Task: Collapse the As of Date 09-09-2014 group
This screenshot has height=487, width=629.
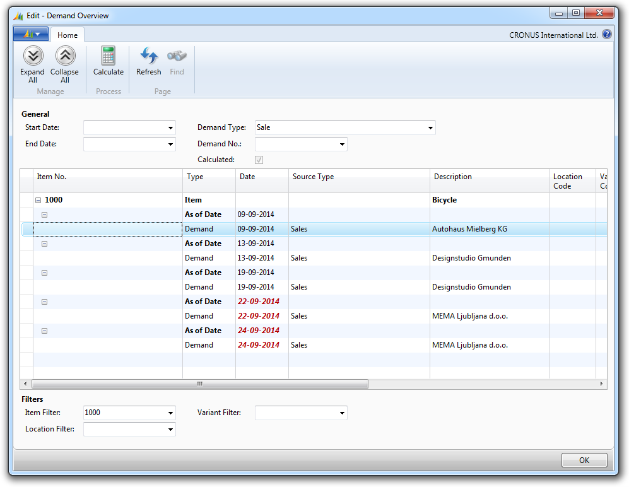Action: (x=44, y=214)
